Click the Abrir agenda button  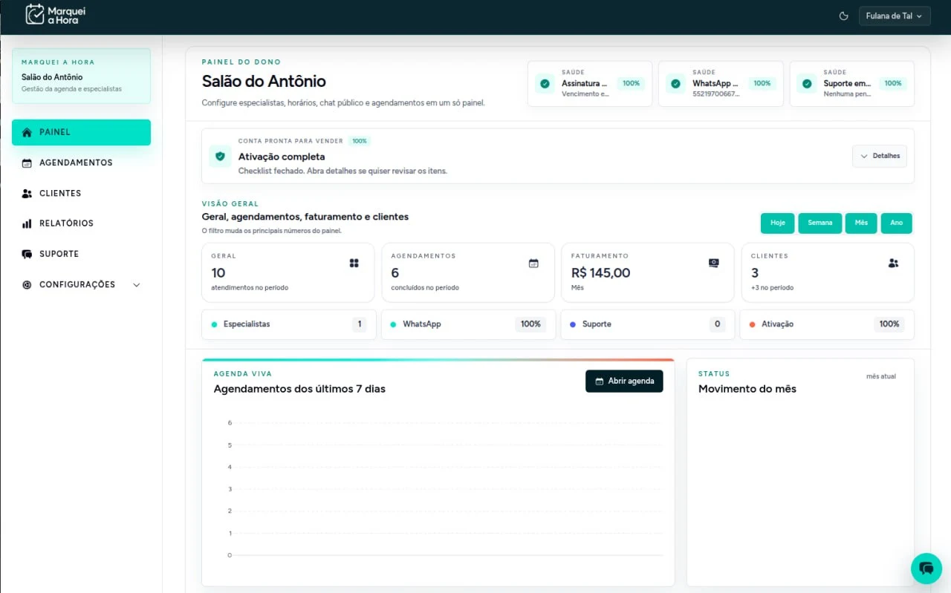624,381
